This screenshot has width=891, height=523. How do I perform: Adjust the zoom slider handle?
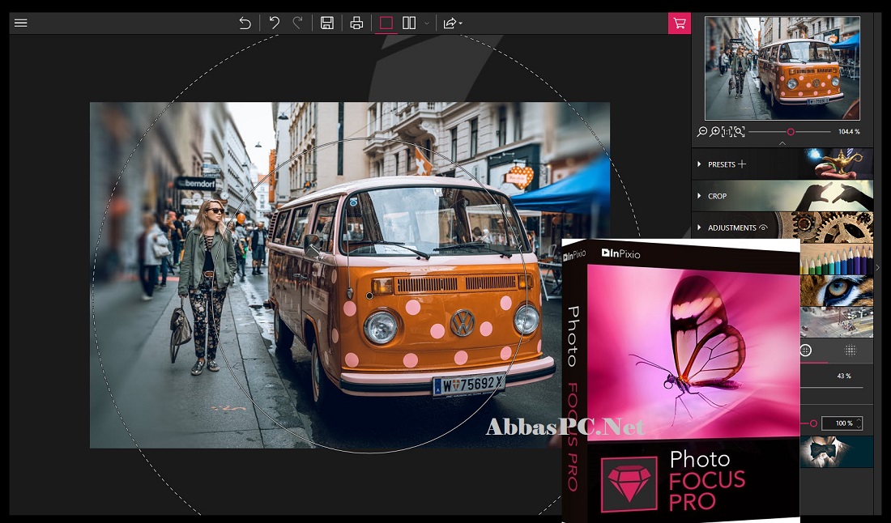click(791, 132)
